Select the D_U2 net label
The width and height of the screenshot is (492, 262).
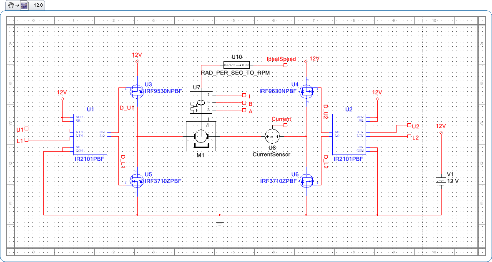325,112
